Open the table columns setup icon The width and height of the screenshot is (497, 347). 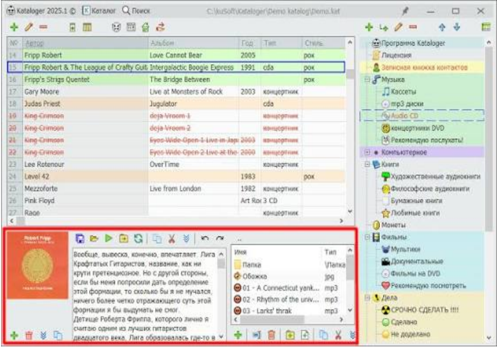[x=87, y=27]
